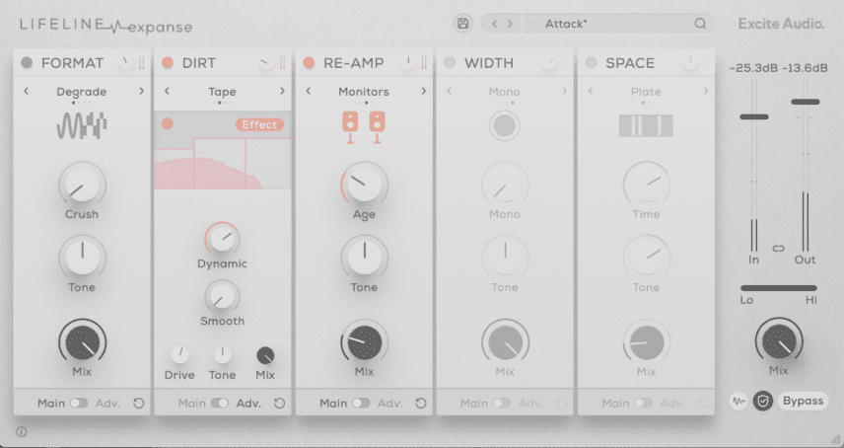Grab the DIRT module drag handle
844x448 pixels.
pos(283,63)
